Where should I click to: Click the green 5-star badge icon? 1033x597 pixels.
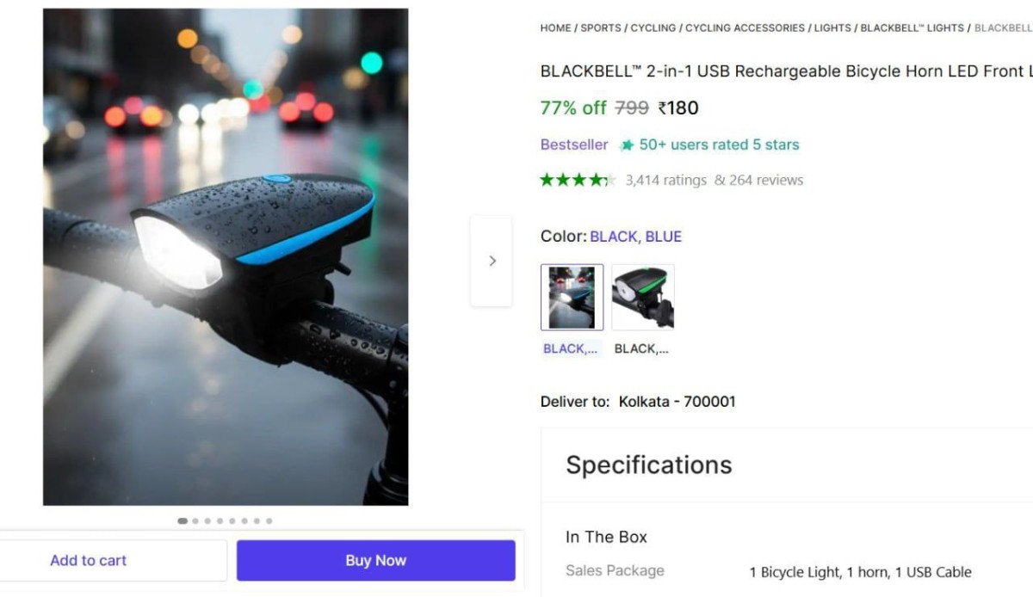tap(627, 145)
